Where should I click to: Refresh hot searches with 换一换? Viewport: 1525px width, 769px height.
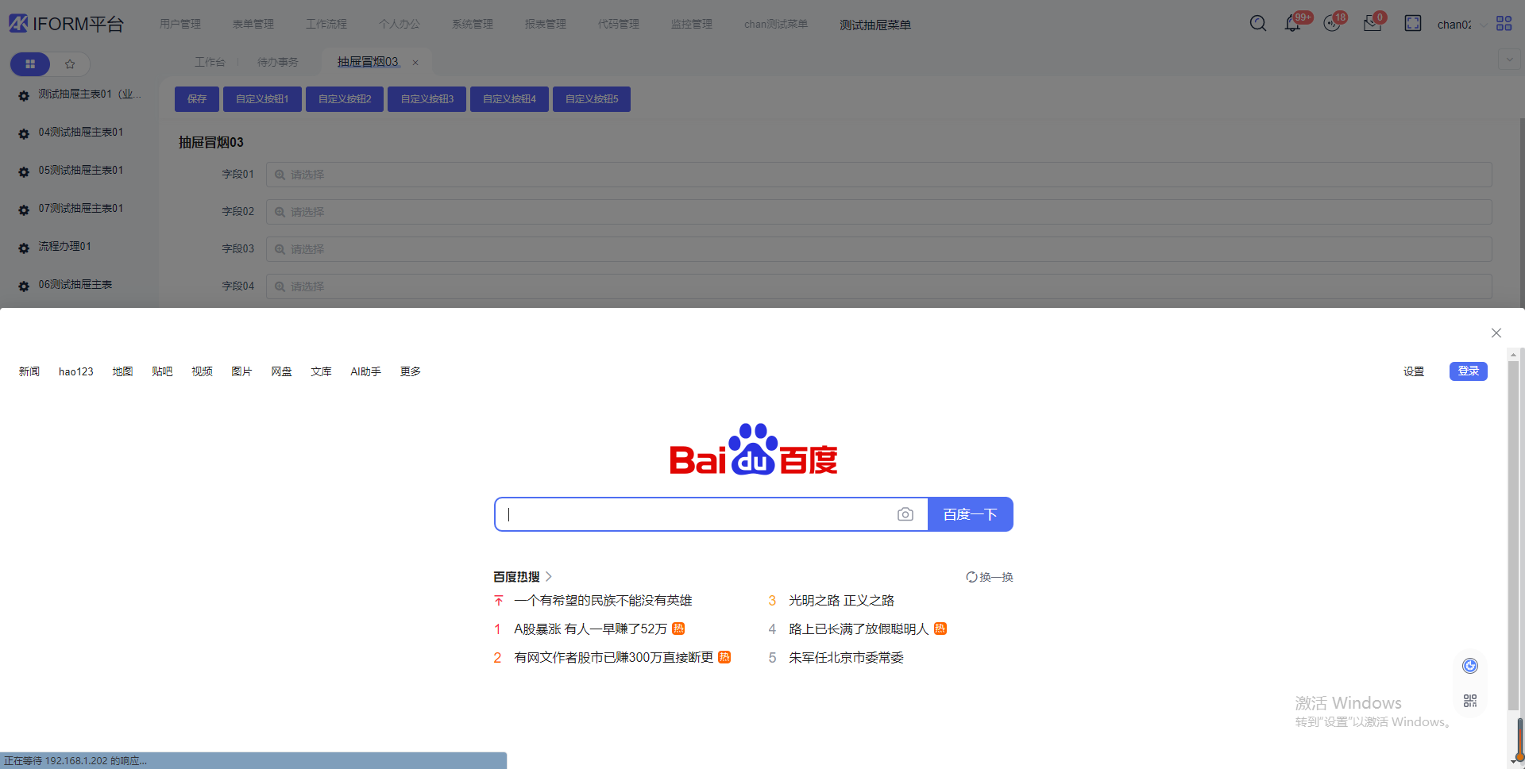coord(989,577)
